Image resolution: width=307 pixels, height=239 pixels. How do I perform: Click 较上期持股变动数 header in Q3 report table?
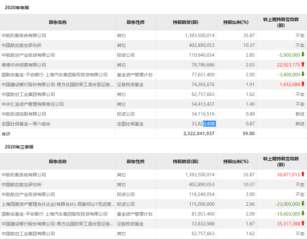tap(281, 161)
